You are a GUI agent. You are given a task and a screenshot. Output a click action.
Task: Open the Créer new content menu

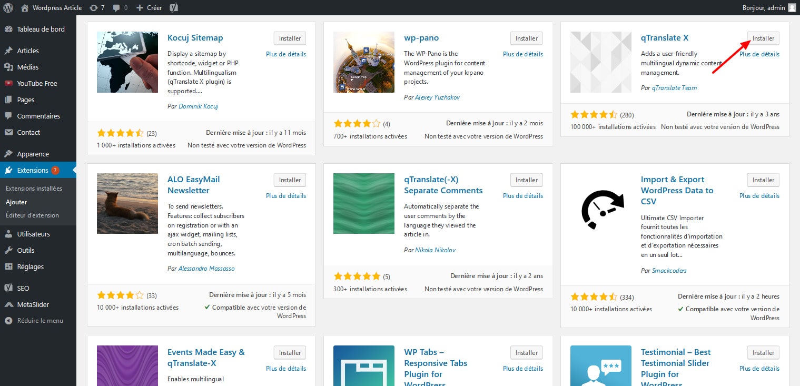pos(149,8)
